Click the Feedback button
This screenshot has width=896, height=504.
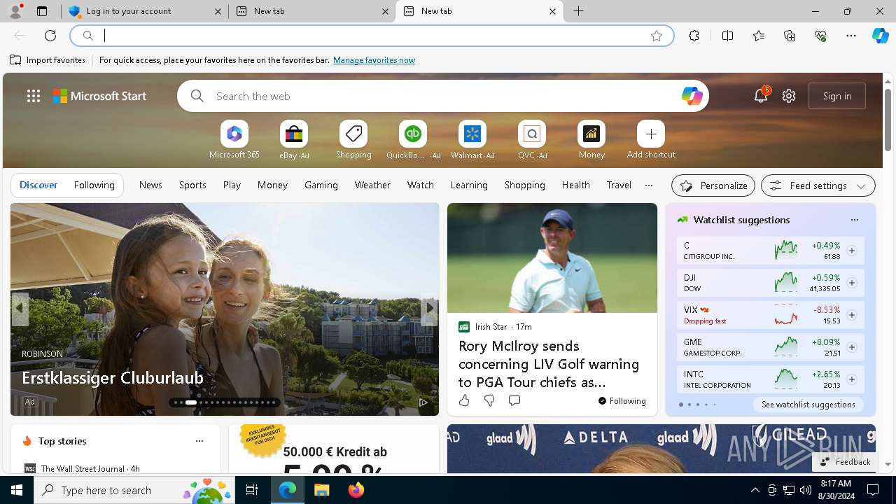(845, 462)
